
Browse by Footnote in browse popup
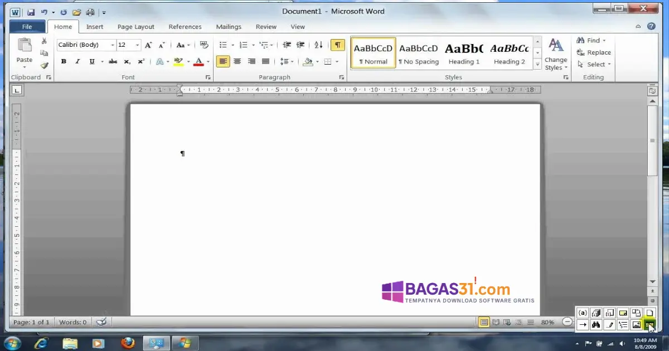pos(609,313)
